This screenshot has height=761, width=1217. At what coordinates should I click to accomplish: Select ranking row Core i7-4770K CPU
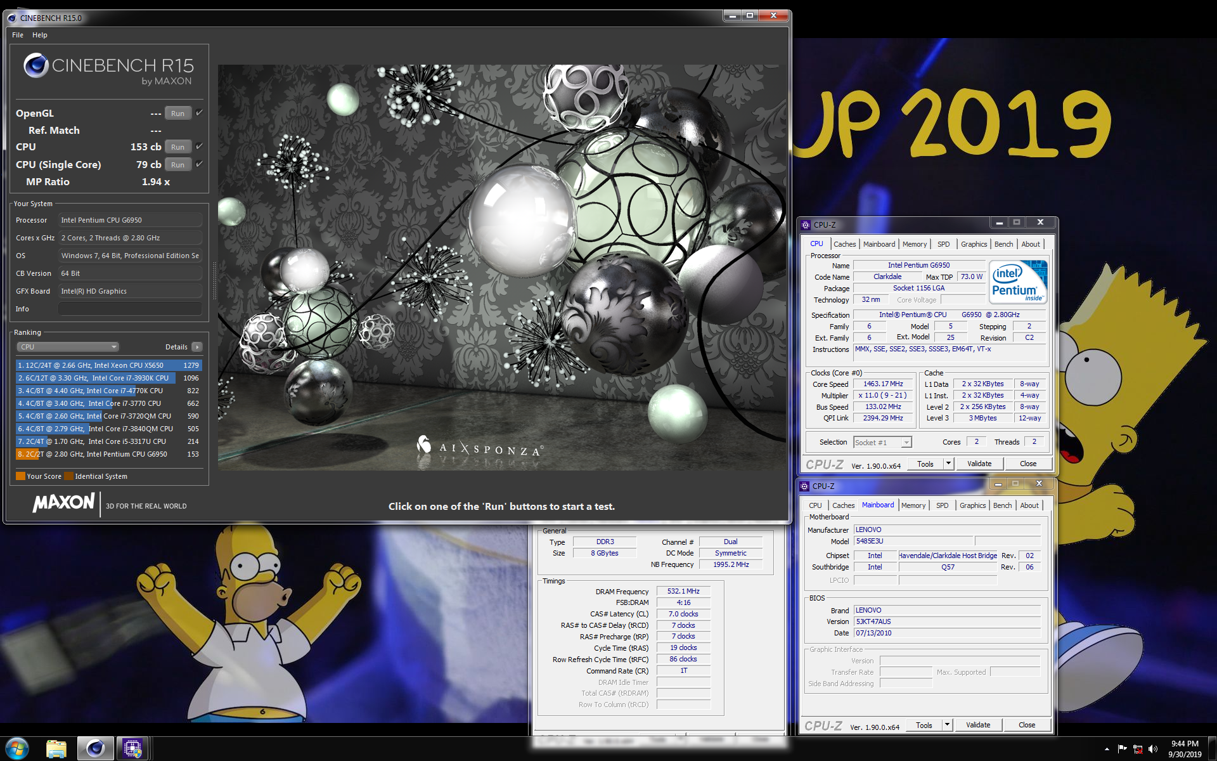pos(108,391)
